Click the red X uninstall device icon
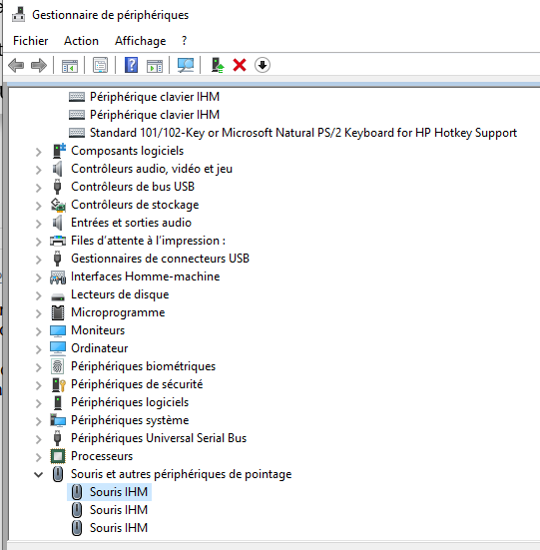 coord(240,65)
